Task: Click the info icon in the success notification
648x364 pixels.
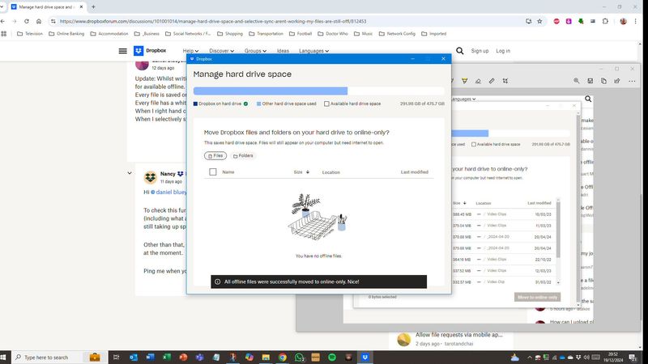Action: click(x=217, y=281)
